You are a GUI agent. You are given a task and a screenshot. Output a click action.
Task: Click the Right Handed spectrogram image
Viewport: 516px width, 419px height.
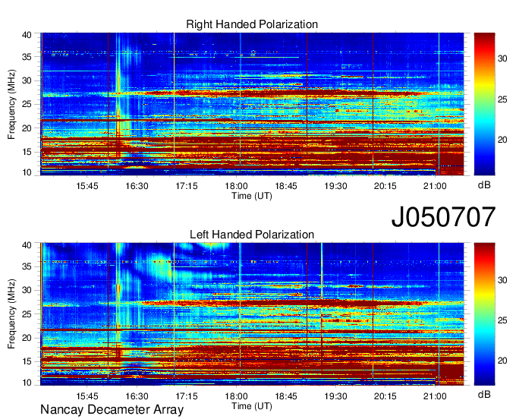pyautogui.click(x=252, y=104)
